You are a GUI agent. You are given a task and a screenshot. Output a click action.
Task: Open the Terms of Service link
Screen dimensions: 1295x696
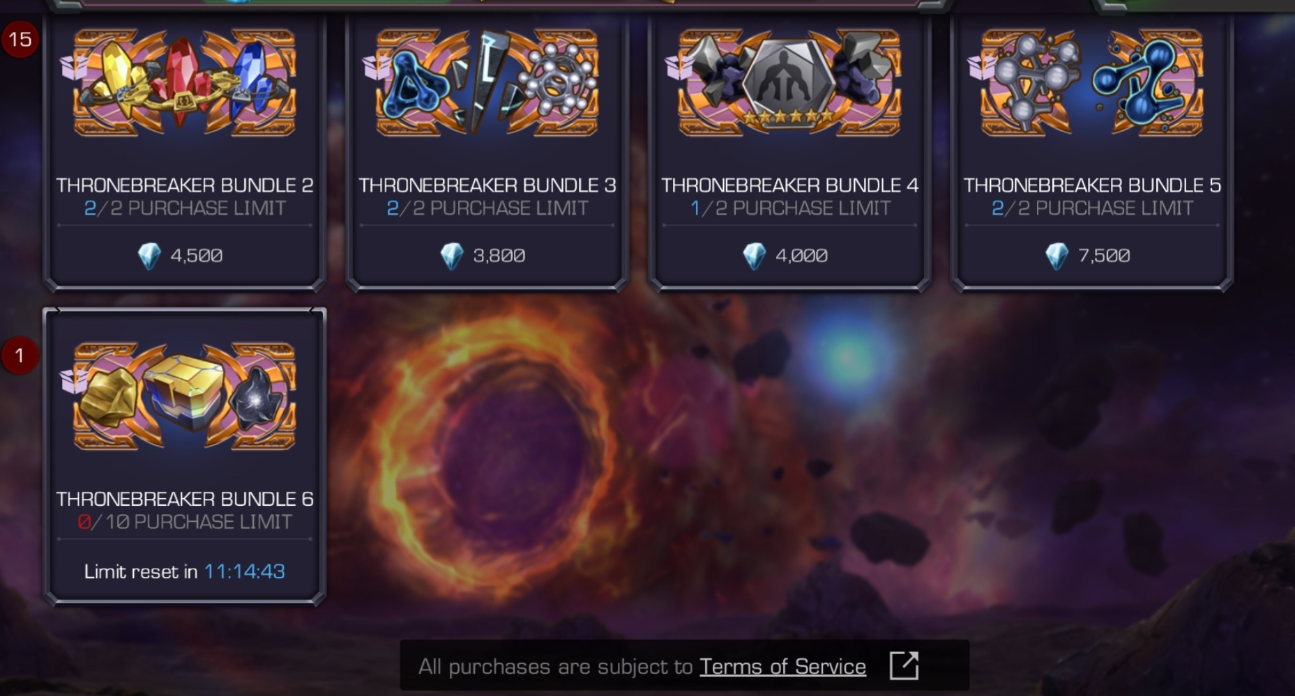click(782, 667)
